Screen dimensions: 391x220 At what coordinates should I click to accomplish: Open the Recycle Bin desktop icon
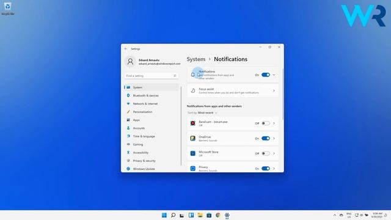coord(7,8)
